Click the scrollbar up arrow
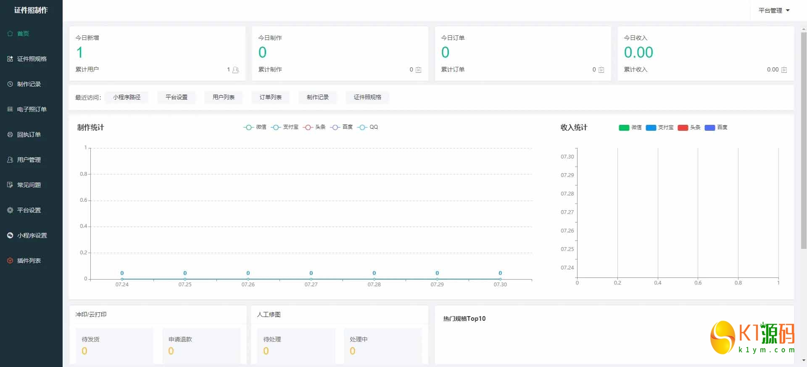The height and width of the screenshot is (367, 807). (804, 29)
